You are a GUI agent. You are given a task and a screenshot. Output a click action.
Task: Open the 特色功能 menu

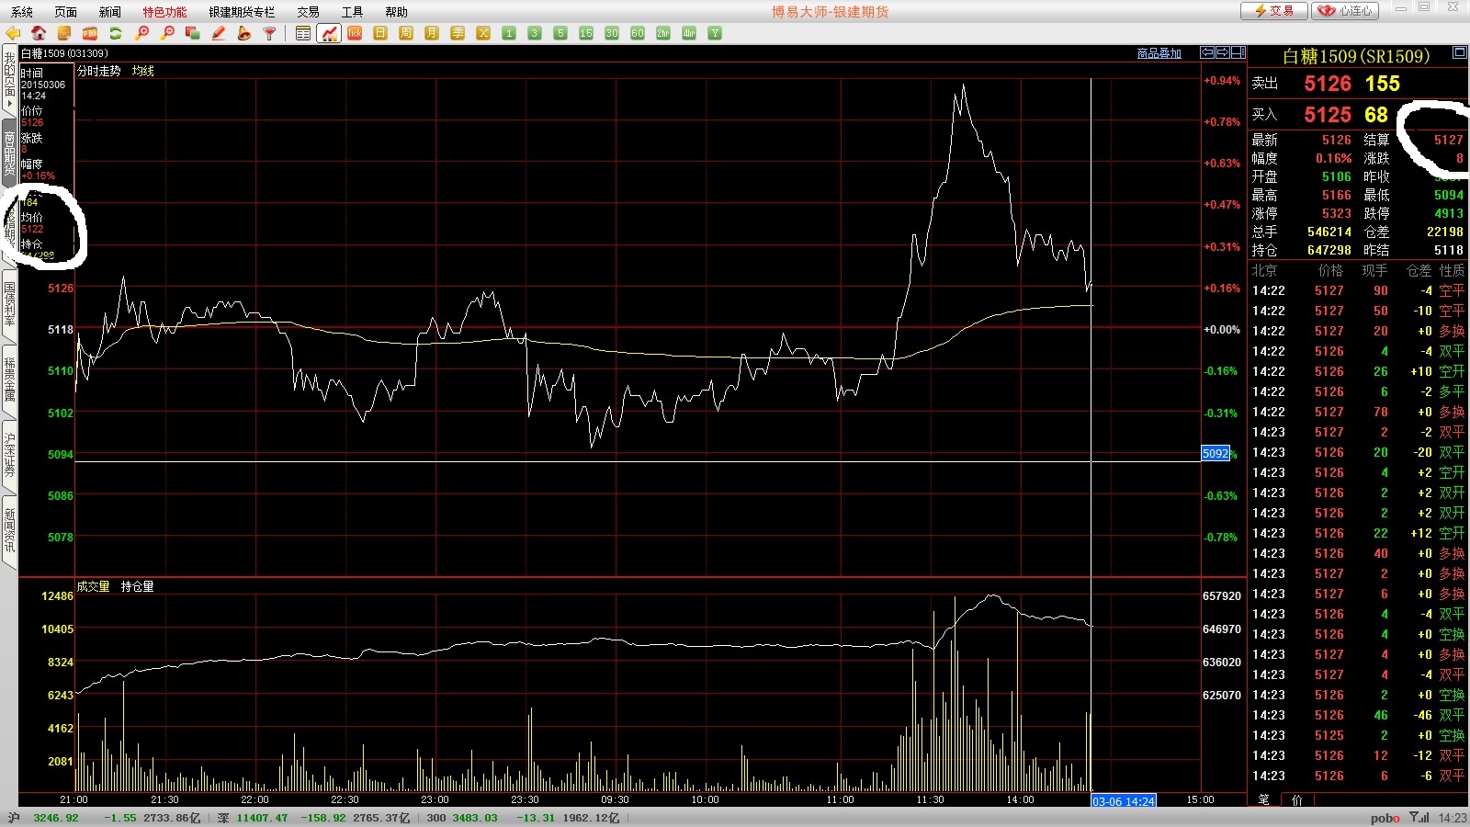pos(164,12)
